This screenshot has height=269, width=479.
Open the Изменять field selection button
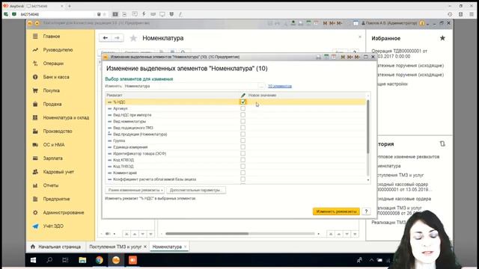(x=261, y=86)
